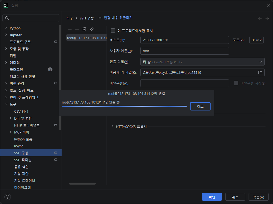Confirm settings with 확인 button
Image resolution: width=273 pixels, height=204 pixels.
212,197
